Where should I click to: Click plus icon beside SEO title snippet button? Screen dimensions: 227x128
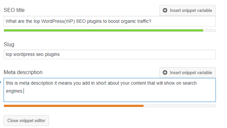pos(165,10)
